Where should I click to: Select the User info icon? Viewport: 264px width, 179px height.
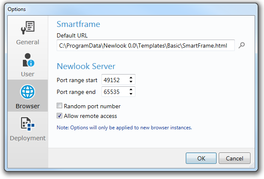pos(28,60)
